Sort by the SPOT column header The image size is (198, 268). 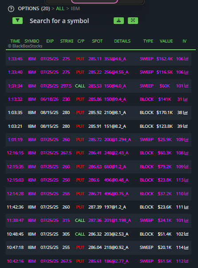click(97, 41)
